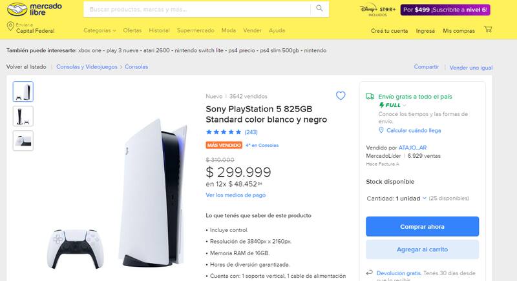The image size is (517, 281).
Task: Click the search products input field
Action: point(197,10)
